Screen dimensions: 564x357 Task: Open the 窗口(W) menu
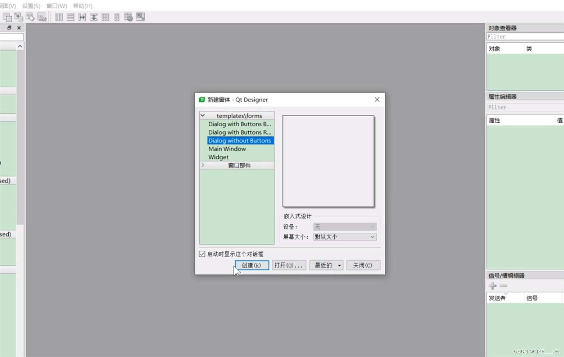(57, 6)
